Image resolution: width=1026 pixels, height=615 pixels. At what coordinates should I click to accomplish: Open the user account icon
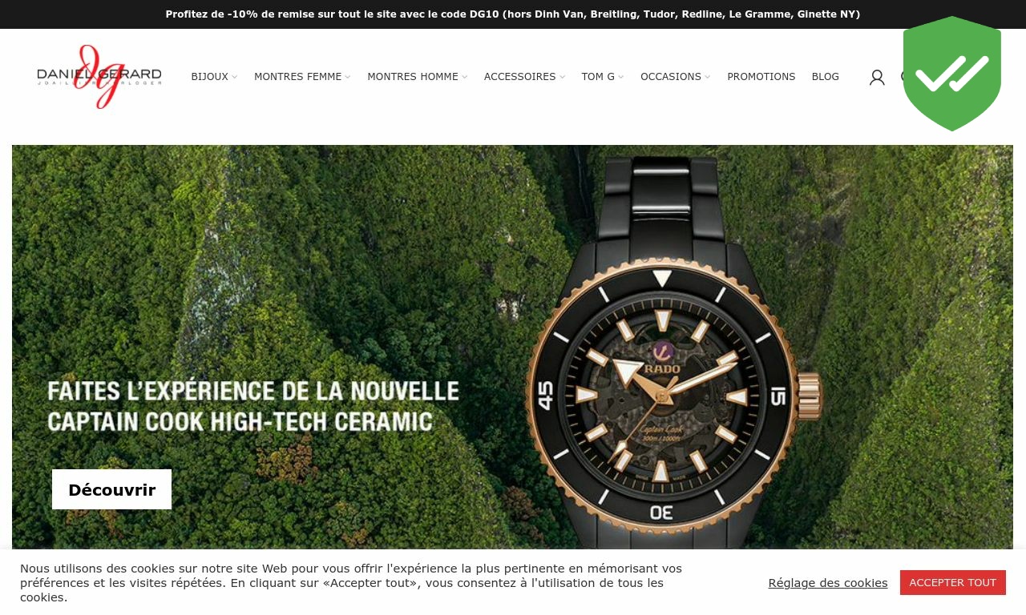click(877, 77)
